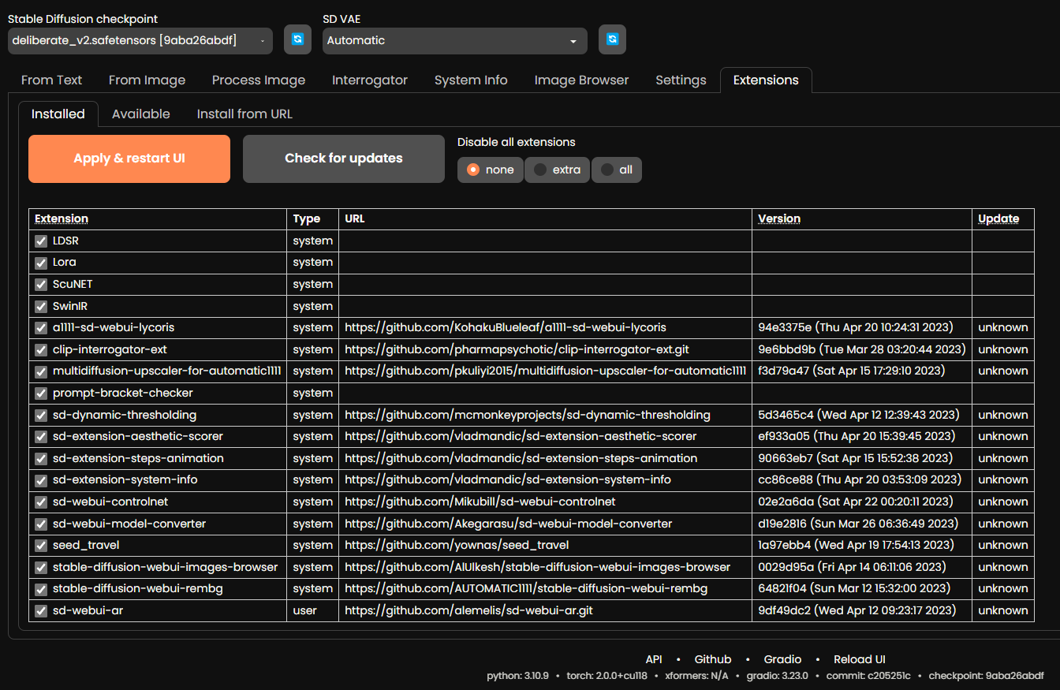Switch to the Settings tab
This screenshot has width=1060, height=690.
(x=681, y=80)
